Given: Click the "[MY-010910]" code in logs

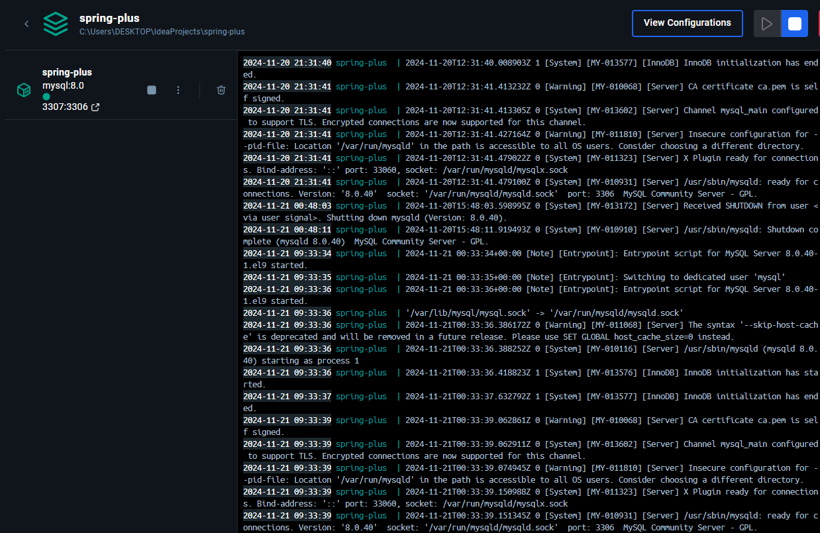Looking at the screenshot, I should [x=613, y=230].
